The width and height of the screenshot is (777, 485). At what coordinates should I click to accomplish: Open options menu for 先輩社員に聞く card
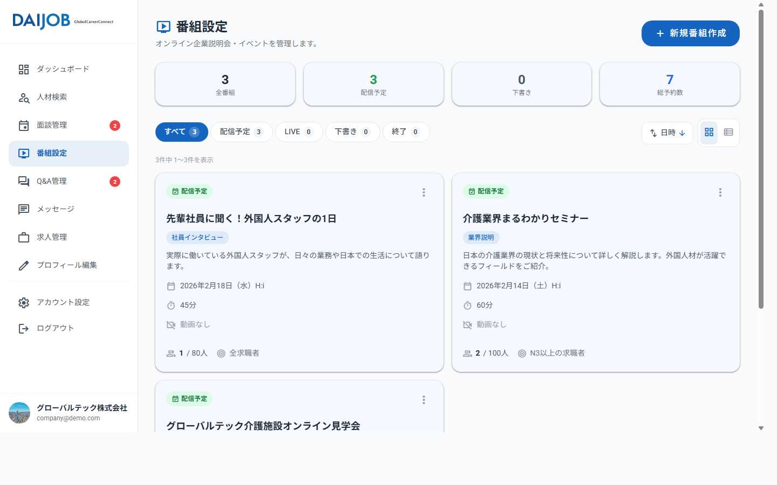click(x=424, y=192)
